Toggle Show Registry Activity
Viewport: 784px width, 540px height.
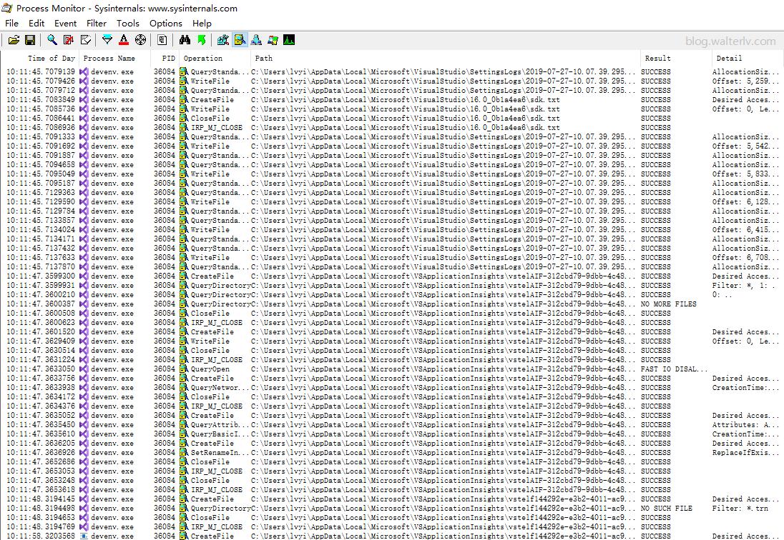click(x=223, y=40)
